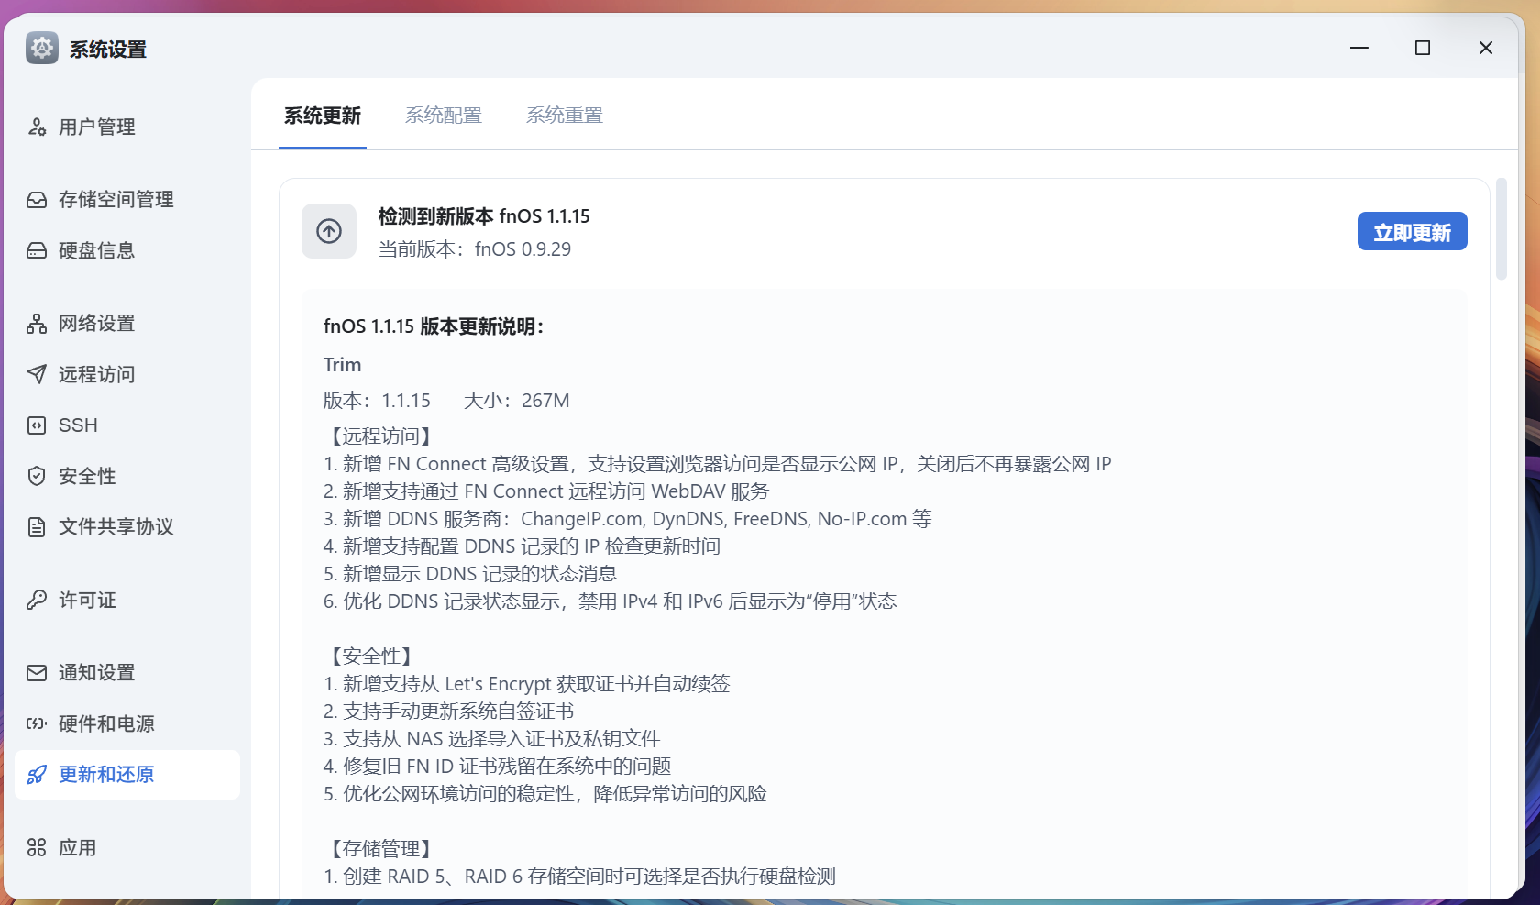Viewport: 1540px width, 905px height.
Task: Select the 系统更新 tab
Action: pyautogui.click(x=323, y=115)
